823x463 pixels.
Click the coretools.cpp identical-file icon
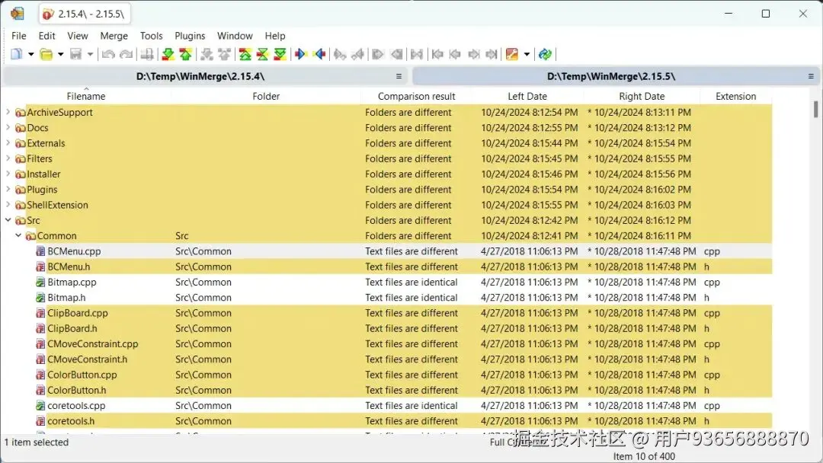pos(40,405)
